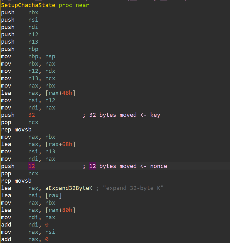
Task: Click the 'lea rax, [rax+80h]' instruction
Action: click(x=38, y=210)
